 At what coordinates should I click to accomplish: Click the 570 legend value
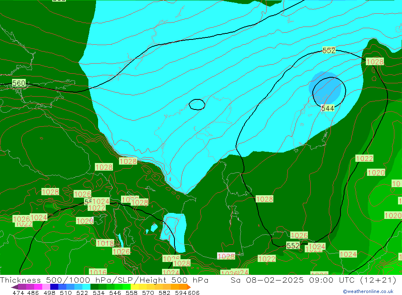click(x=148, y=293)
